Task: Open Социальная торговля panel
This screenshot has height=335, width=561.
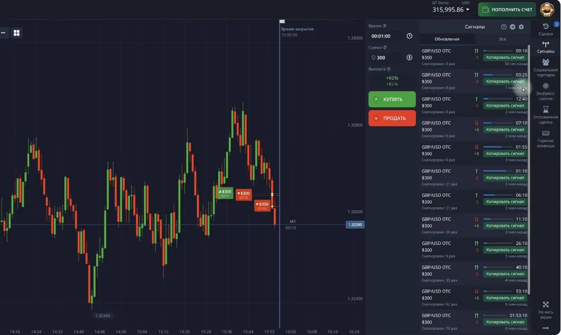Action: [x=546, y=67]
